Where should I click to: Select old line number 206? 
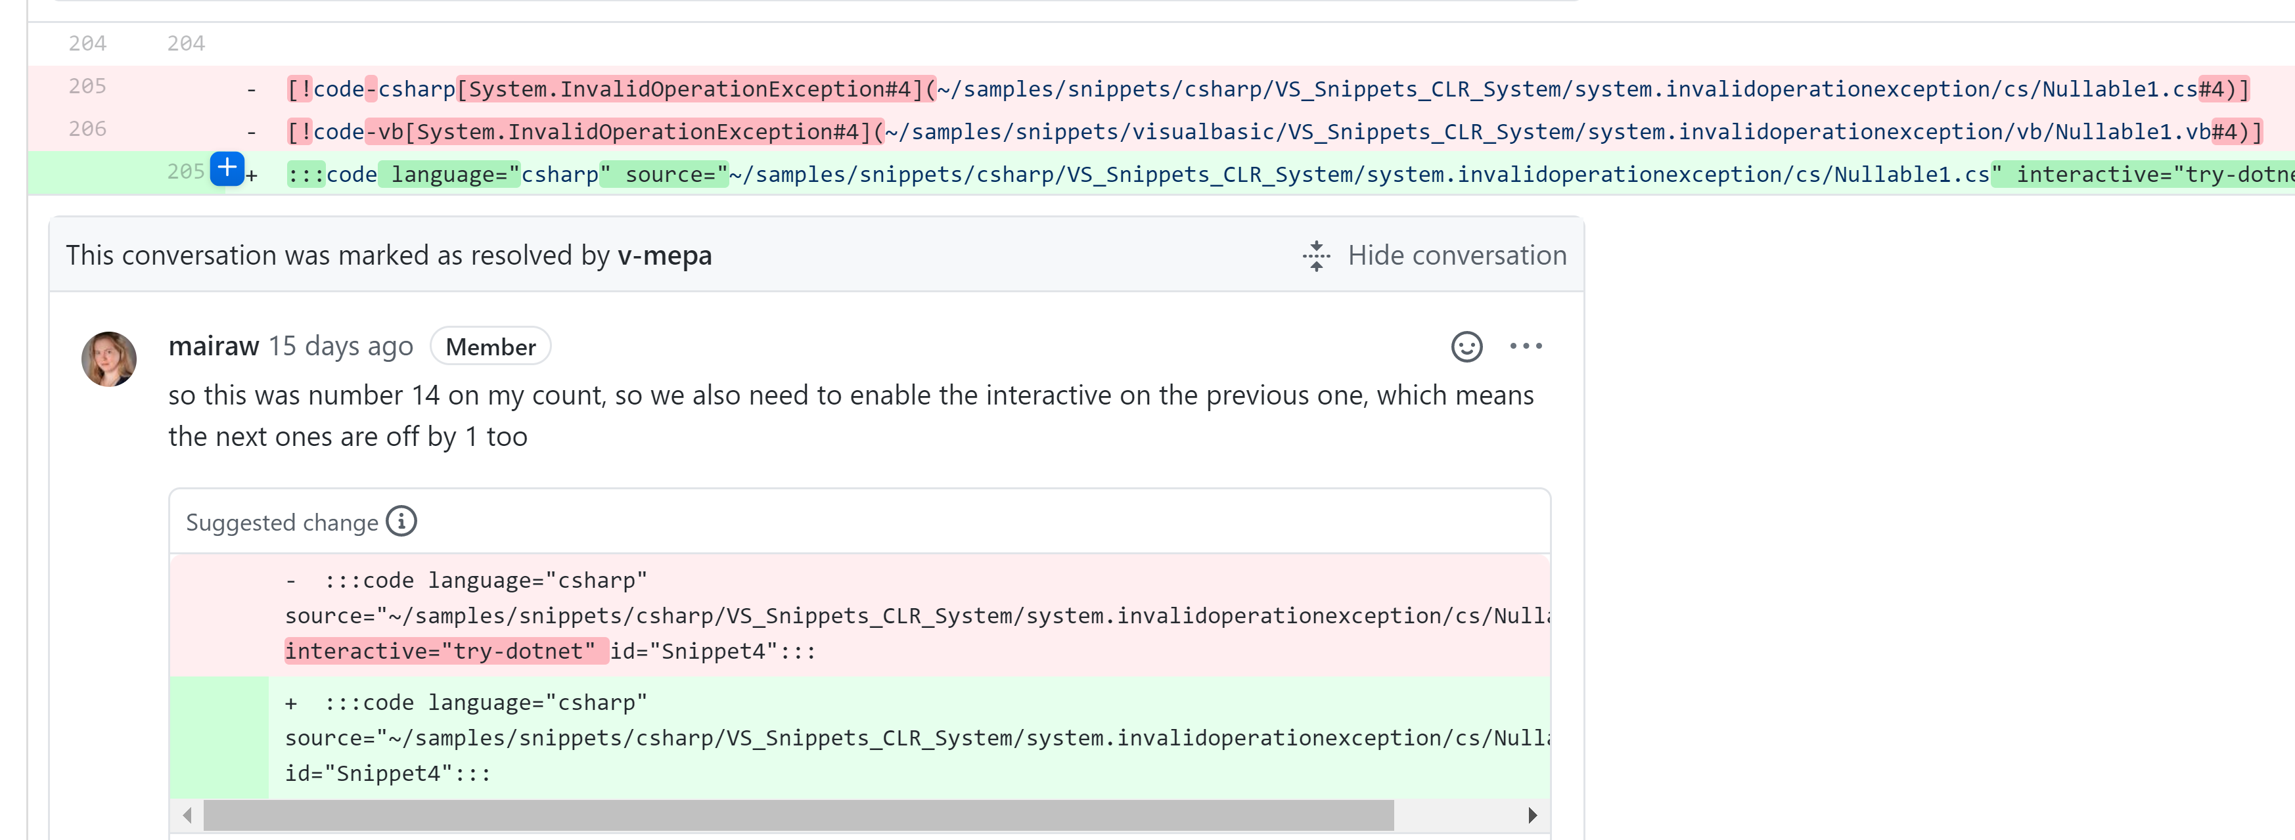click(87, 129)
